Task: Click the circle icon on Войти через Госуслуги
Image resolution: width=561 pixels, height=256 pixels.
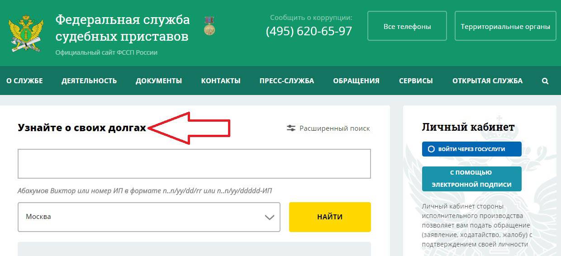Action: click(431, 149)
